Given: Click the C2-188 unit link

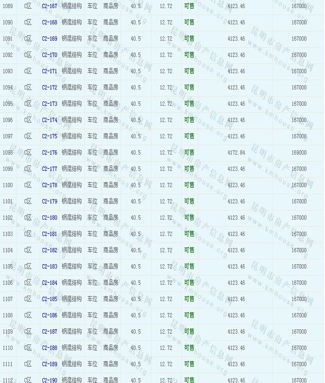Looking at the screenshot, I should (x=49, y=348).
